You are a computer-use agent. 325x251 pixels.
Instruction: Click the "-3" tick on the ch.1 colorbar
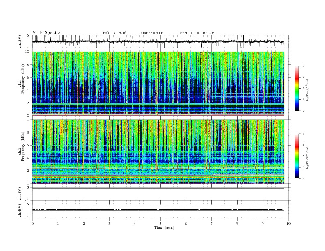coord(303,66)
